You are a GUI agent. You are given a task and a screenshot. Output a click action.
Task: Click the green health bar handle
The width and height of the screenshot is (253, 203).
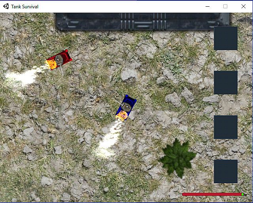[242, 194]
